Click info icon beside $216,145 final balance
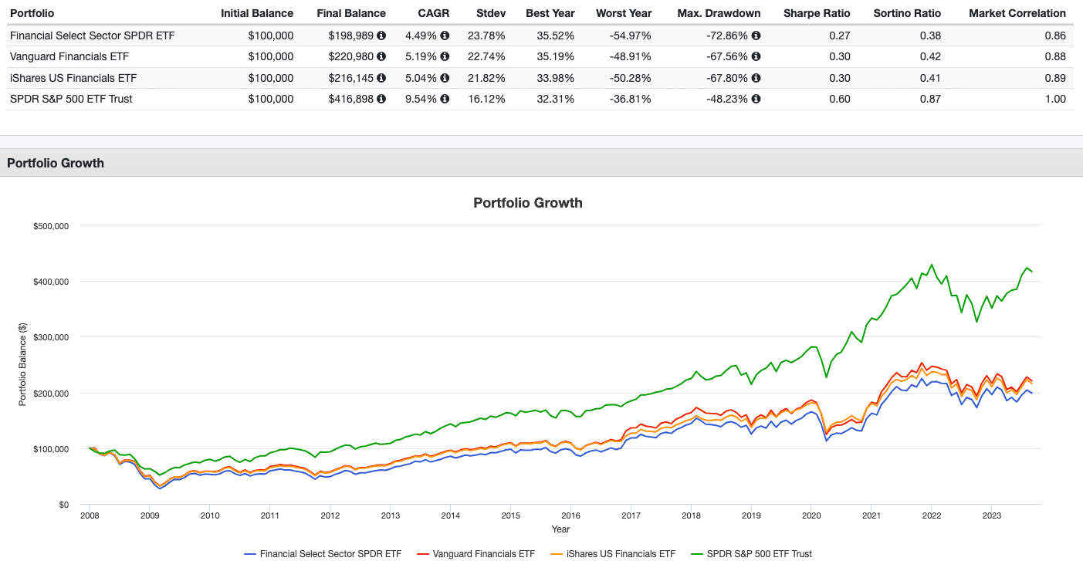The width and height of the screenshot is (1083, 561). coord(381,78)
